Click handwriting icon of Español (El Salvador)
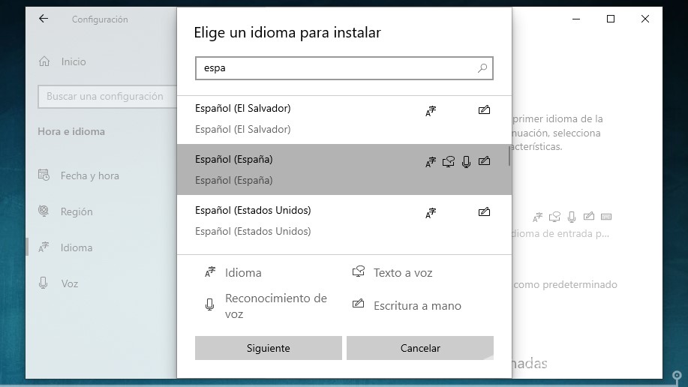 coord(484,109)
